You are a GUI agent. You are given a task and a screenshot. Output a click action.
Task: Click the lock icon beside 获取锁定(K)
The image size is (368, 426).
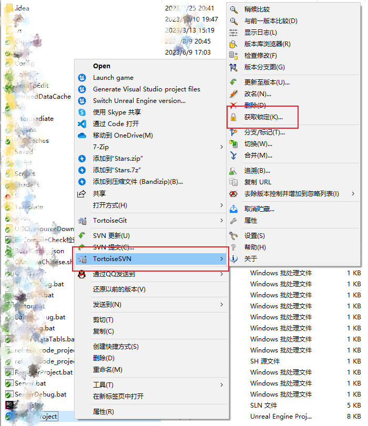[234, 117]
